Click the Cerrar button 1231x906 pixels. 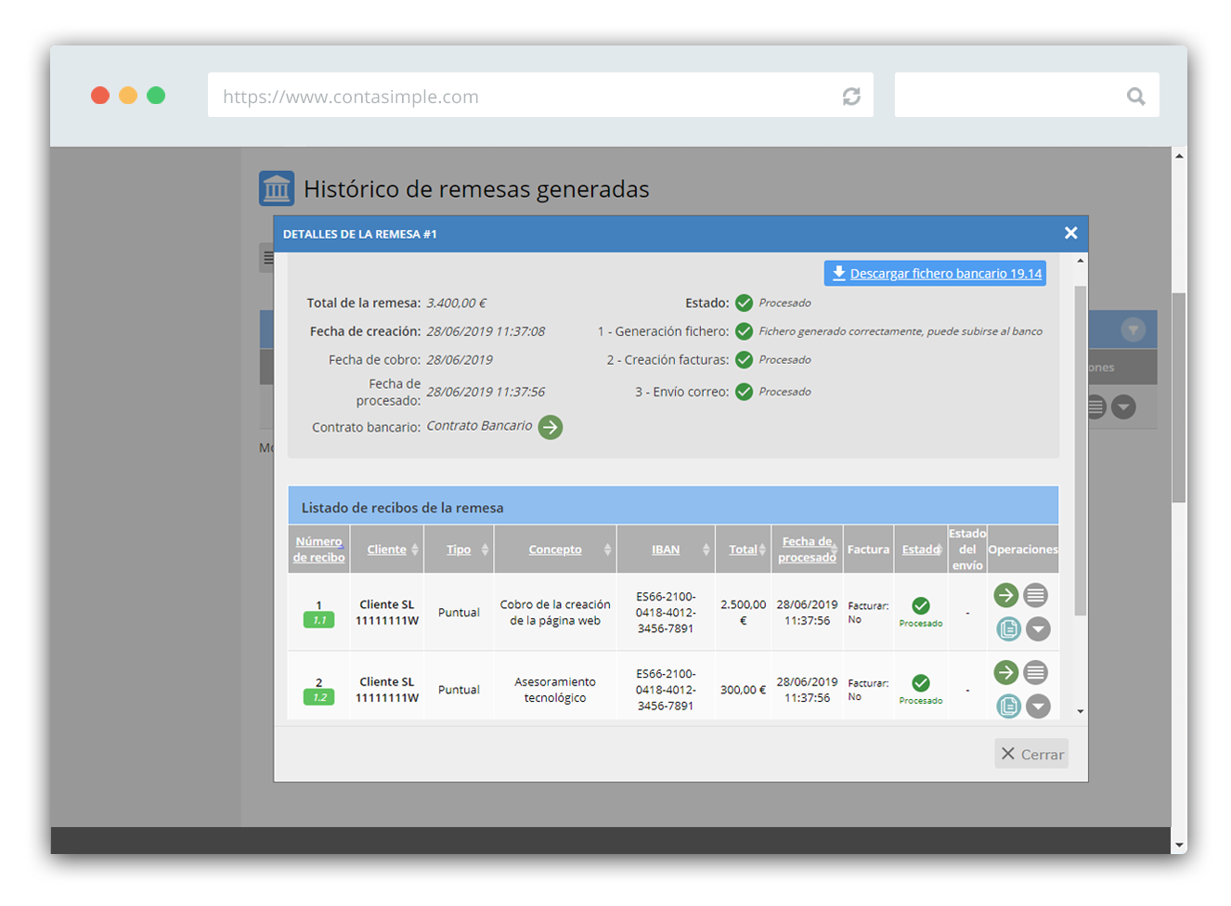[x=1031, y=754]
